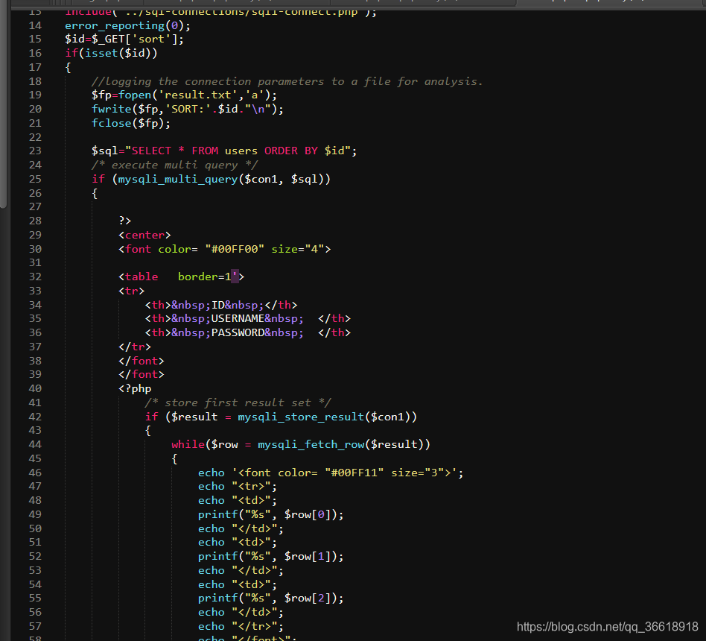The height and width of the screenshot is (641, 706).
Task: Click the 'execute multi query' comment
Action: (174, 165)
